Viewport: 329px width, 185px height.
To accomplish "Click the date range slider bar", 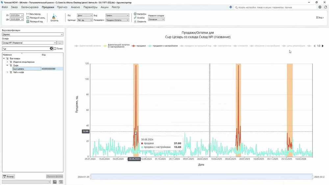I will tap(202, 177).
